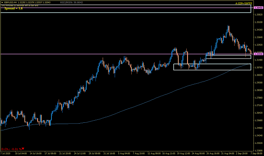This screenshot has width=264, height=156.
Task: Click the 17 Jul 08:00 time label
Action: click(50, 153)
